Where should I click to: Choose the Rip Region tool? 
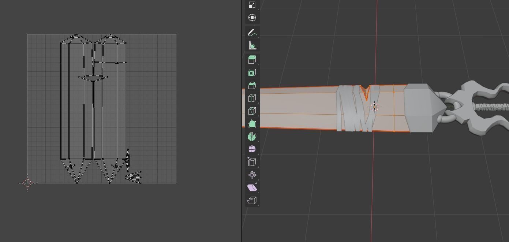point(252,201)
